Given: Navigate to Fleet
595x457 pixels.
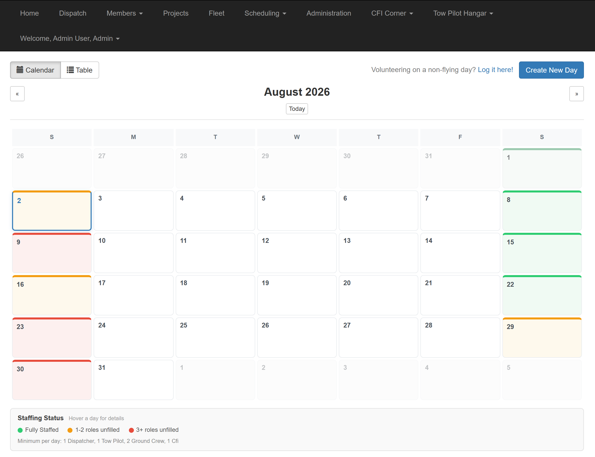Looking at the screenshot, I should (x=216, y=13).
